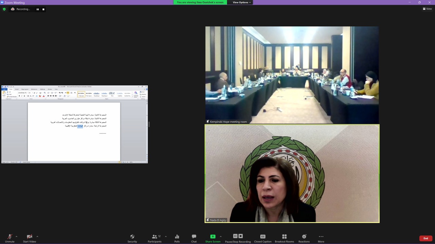Open the Chat panel
The image size is (435, 244).
(194, 238)
